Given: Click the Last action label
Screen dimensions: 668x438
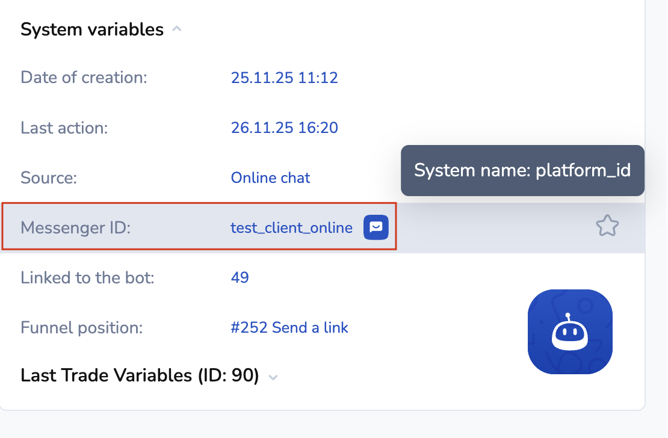Looking at the screenshot, I should [x=64, y=128].
